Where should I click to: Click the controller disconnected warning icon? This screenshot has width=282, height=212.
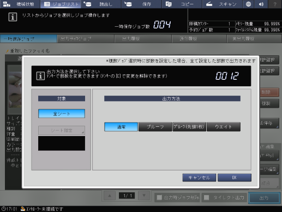tap(23, 209)
